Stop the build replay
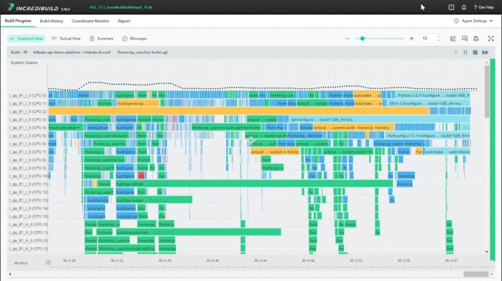This screenshot has height=281, width=502. 475,53
